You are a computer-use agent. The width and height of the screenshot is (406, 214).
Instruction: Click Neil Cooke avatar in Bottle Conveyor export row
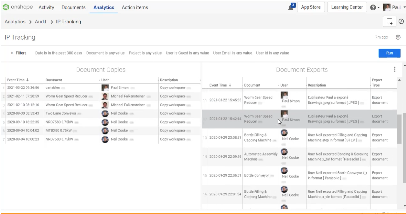tap(284, 170)
